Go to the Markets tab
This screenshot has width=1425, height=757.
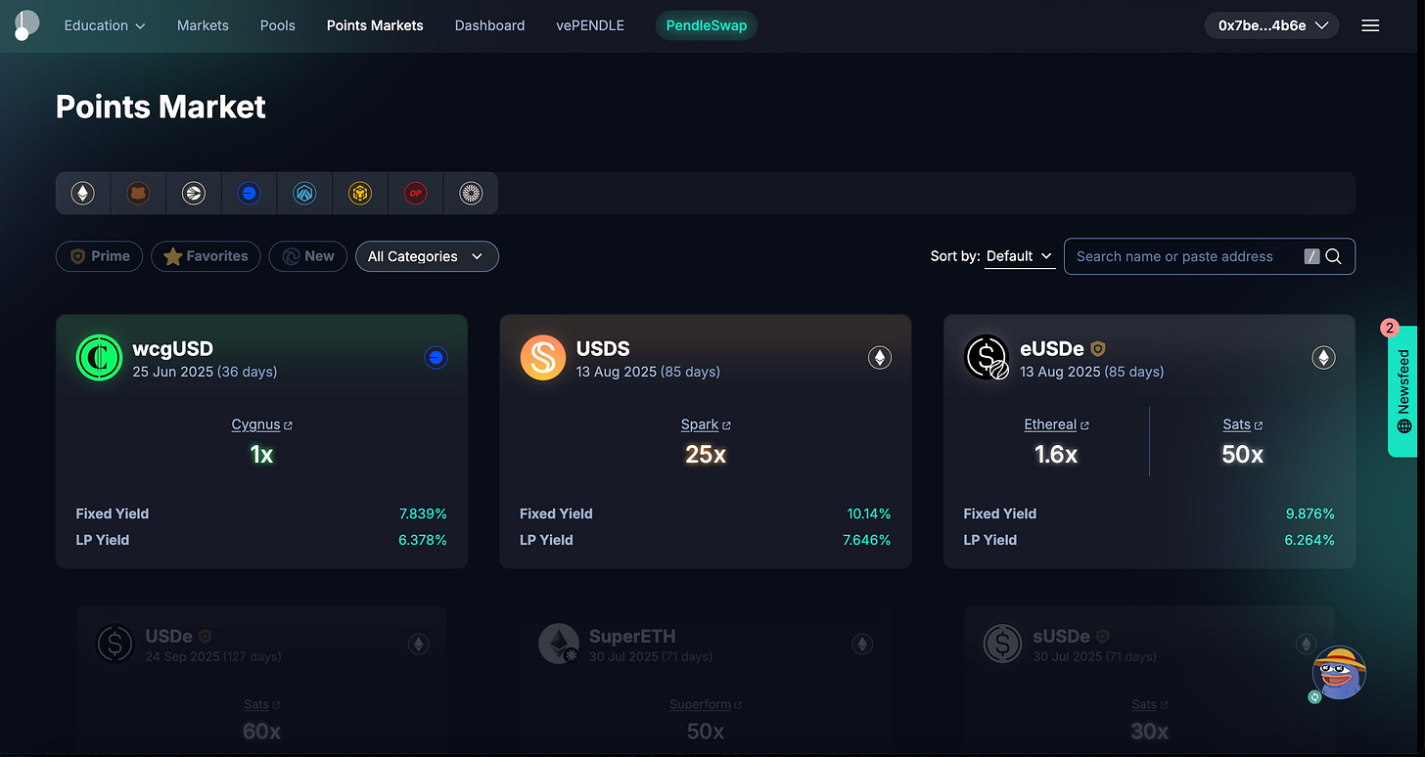(x=203, y=25)
